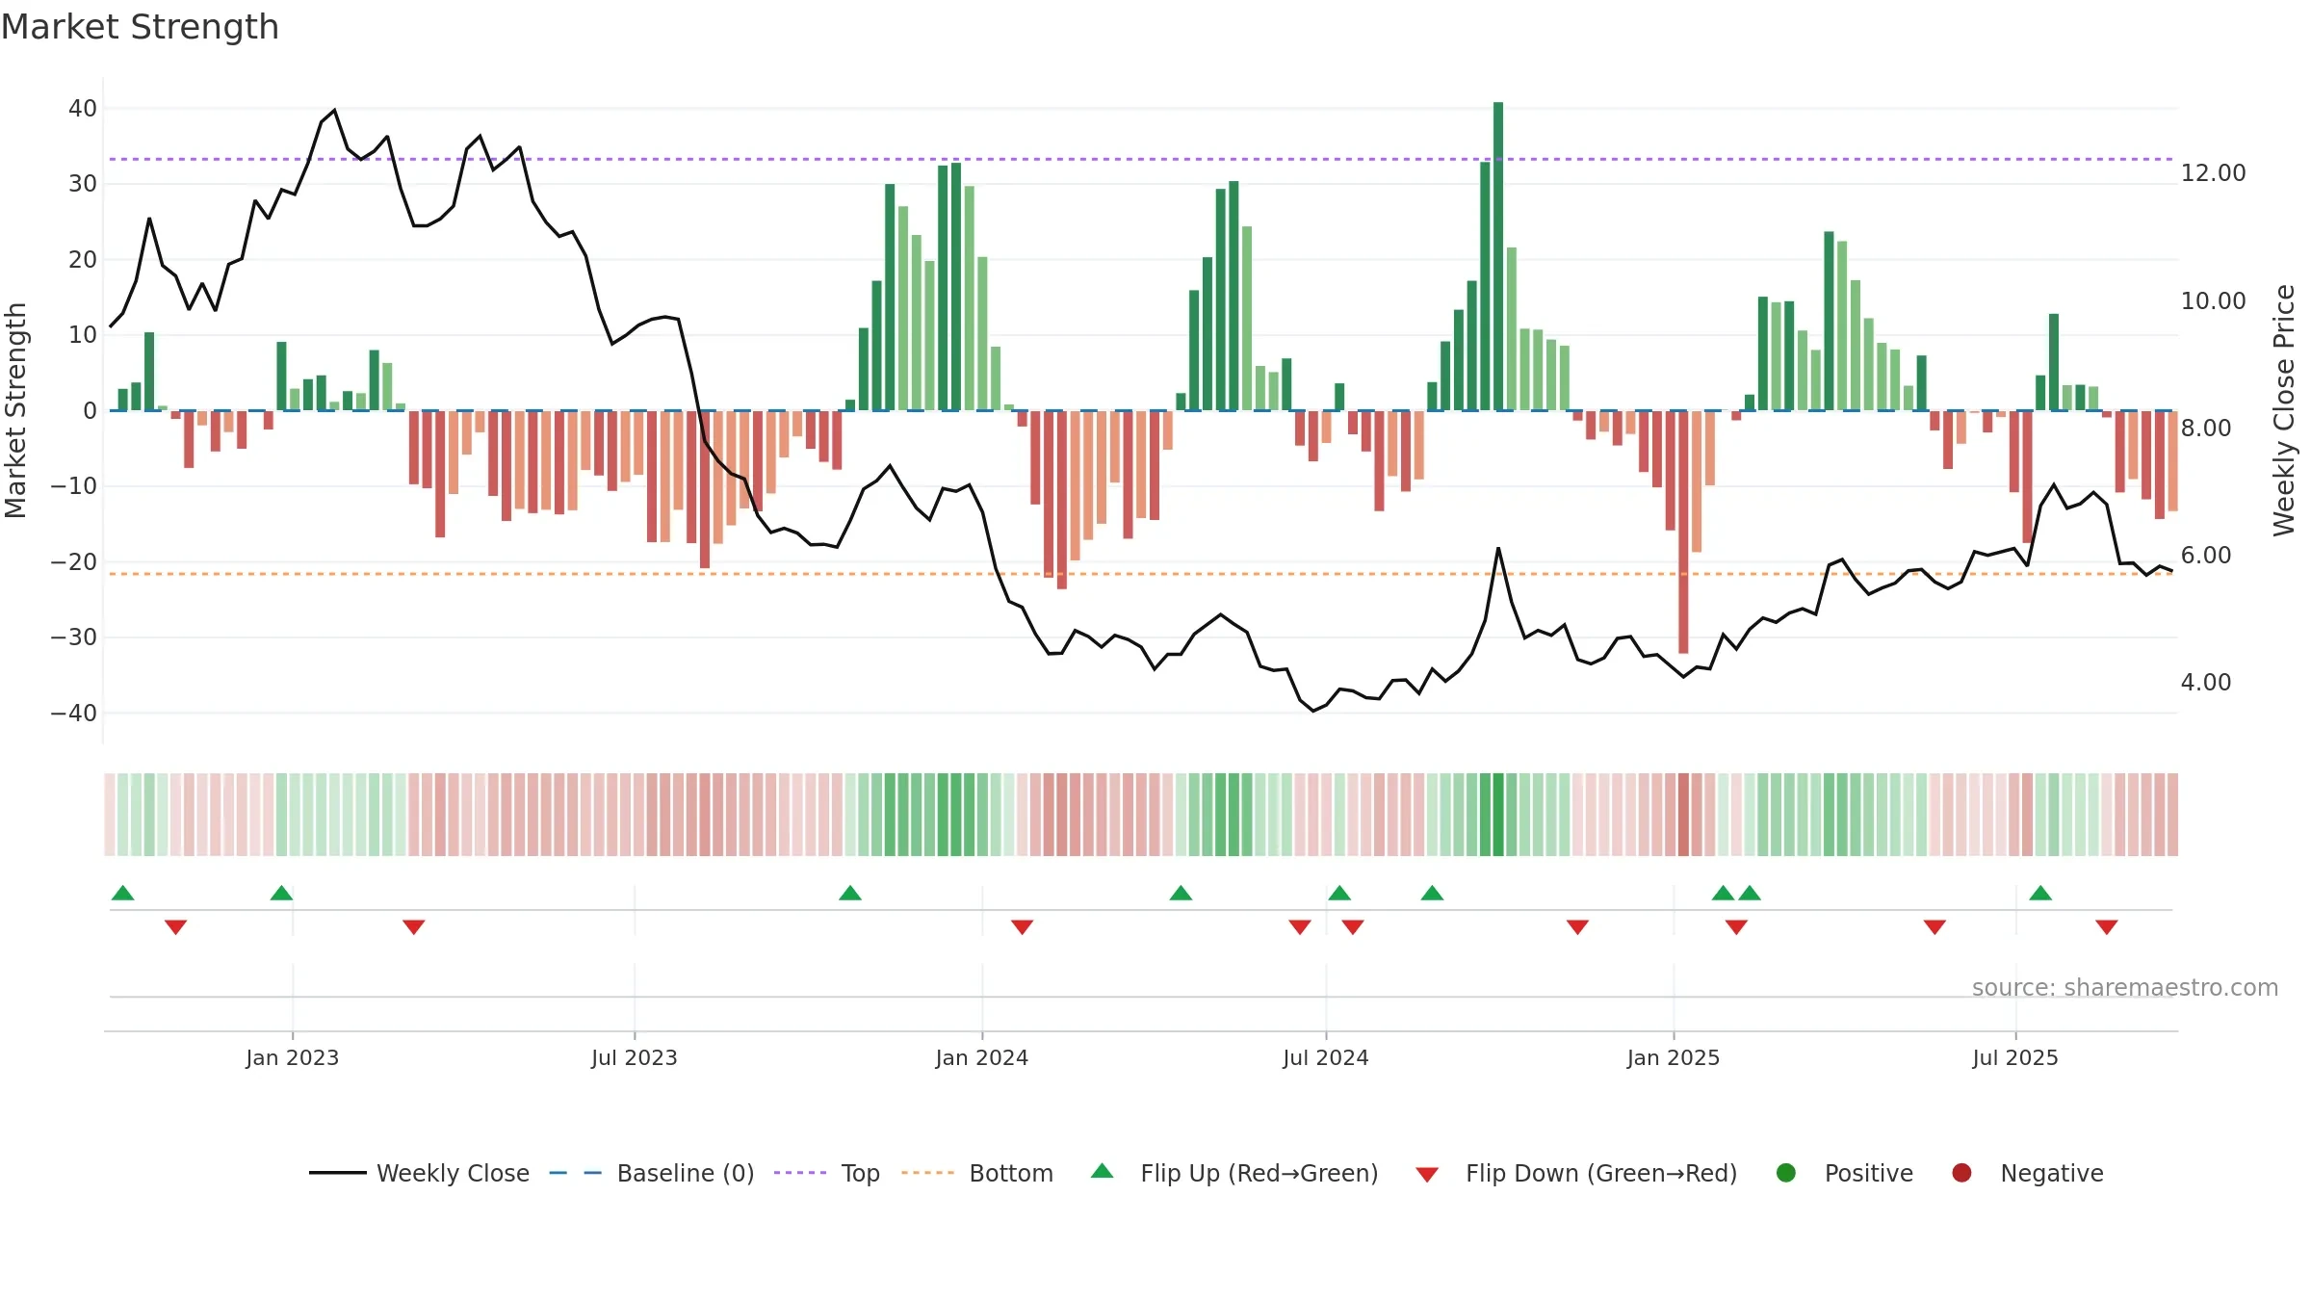This screenshot has width=2311, height=1300.
Task: Toggle the Positive legend label
Action: tap(1869, 1173)
